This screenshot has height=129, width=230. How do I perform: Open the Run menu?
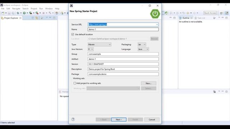click(41, 9)
